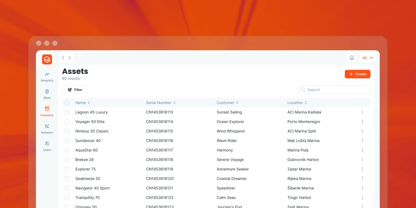Click location ACI Marina Kaštela
Image resolution: width=416 pixels, height=208 pixels.
click(304, 112)
